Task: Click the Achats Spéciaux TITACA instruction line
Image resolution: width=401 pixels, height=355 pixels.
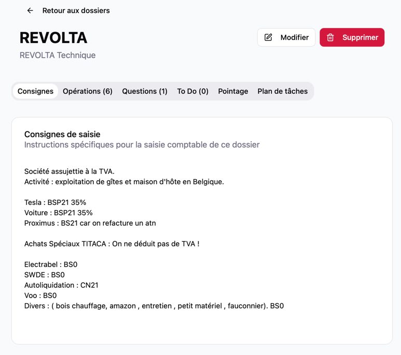Action: 112,244
